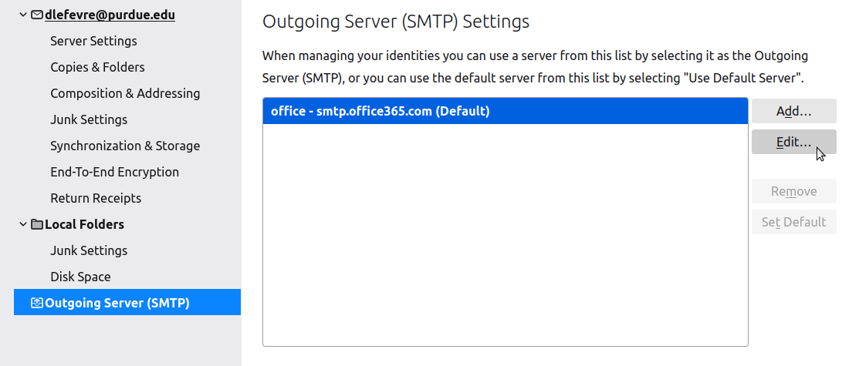Open the account's Junk Settings
Viewport: 859px width, 366px height.
[x=89, y=119]
